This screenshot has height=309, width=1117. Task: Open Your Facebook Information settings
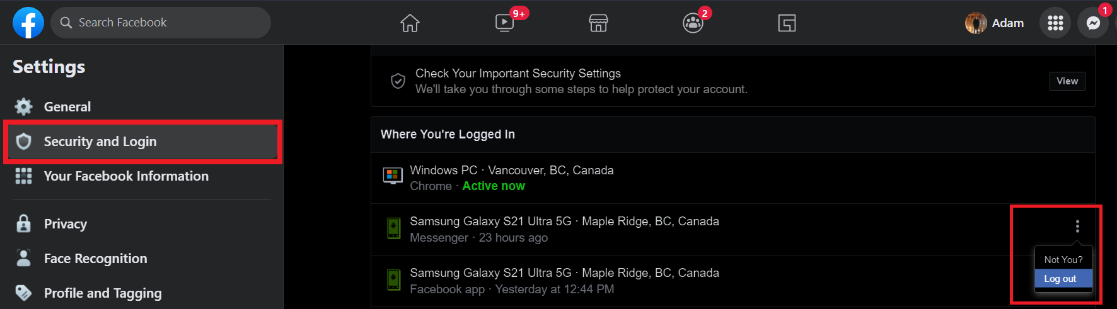126,176
